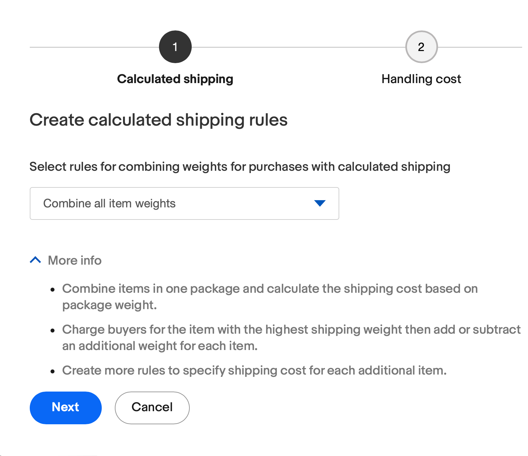Click the bullet dot before Create more rules
The image size is (528, 456).
coord(53,371)
